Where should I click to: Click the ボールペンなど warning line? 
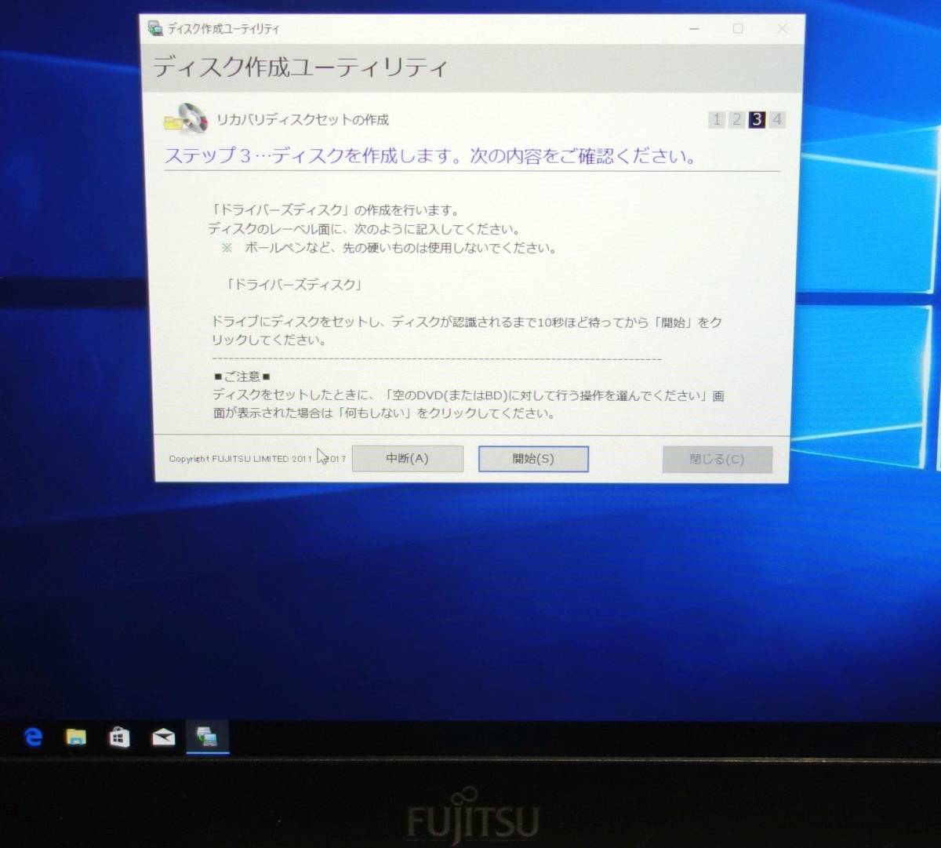(x=389, y=248)
